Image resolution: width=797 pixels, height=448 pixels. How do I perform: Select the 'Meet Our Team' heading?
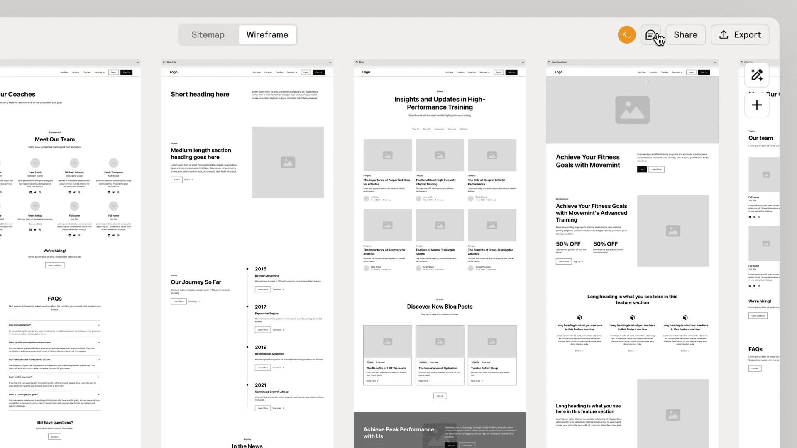pos(55,139)
